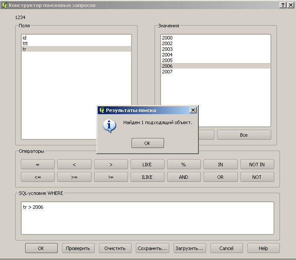Pick value 2003 in the values list
This screenshot has height=260, width=296.
click(216, 49)
